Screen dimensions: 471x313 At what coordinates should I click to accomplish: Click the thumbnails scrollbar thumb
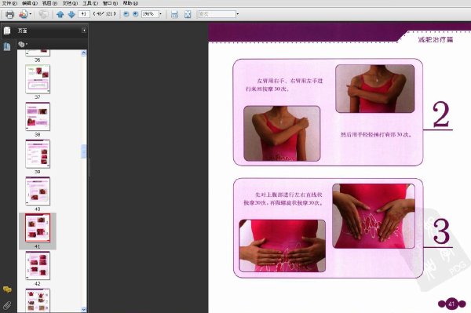coord(83,151)
